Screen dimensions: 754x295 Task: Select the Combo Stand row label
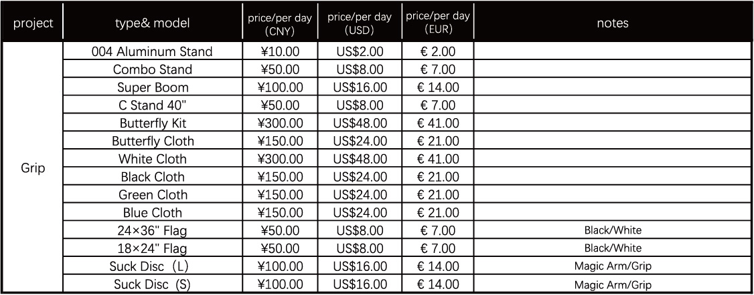[153, 69]
